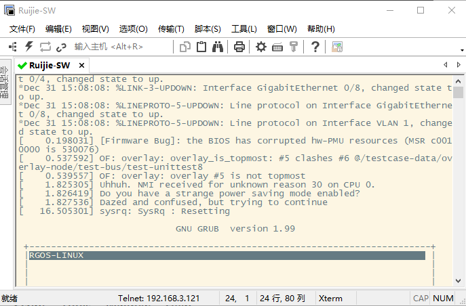466x306 pixels.
Task: Open the 脚本(S) menu
Action: click(x=208, y=29)
